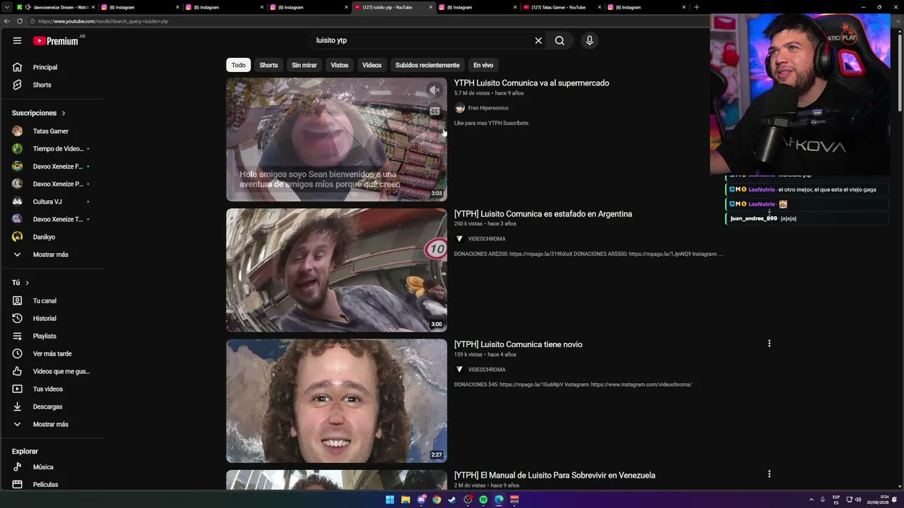
Task: Open Luisito Comunica es estafado en Argentina
Action: coord(543,214)
